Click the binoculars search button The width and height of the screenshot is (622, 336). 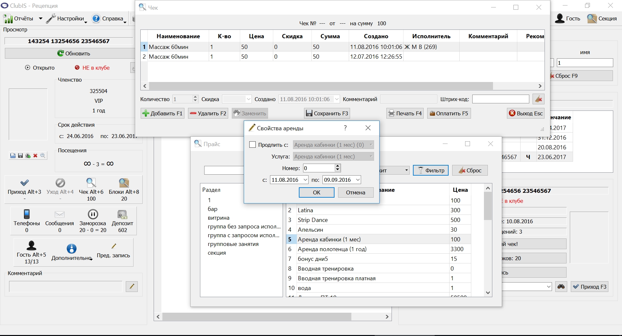pos(561,287)
